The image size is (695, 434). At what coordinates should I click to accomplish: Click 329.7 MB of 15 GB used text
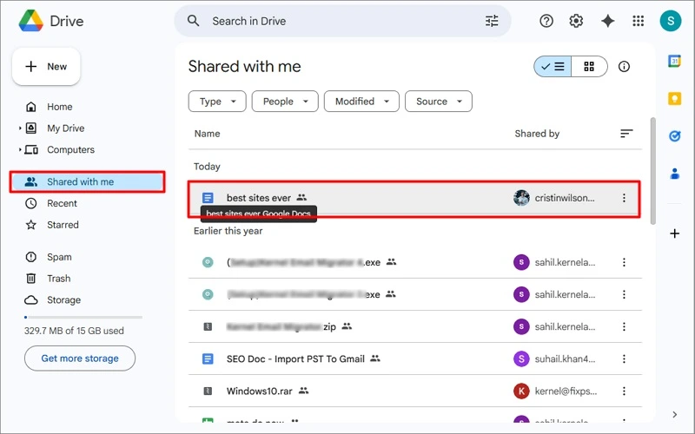click(x=74, y=331)
